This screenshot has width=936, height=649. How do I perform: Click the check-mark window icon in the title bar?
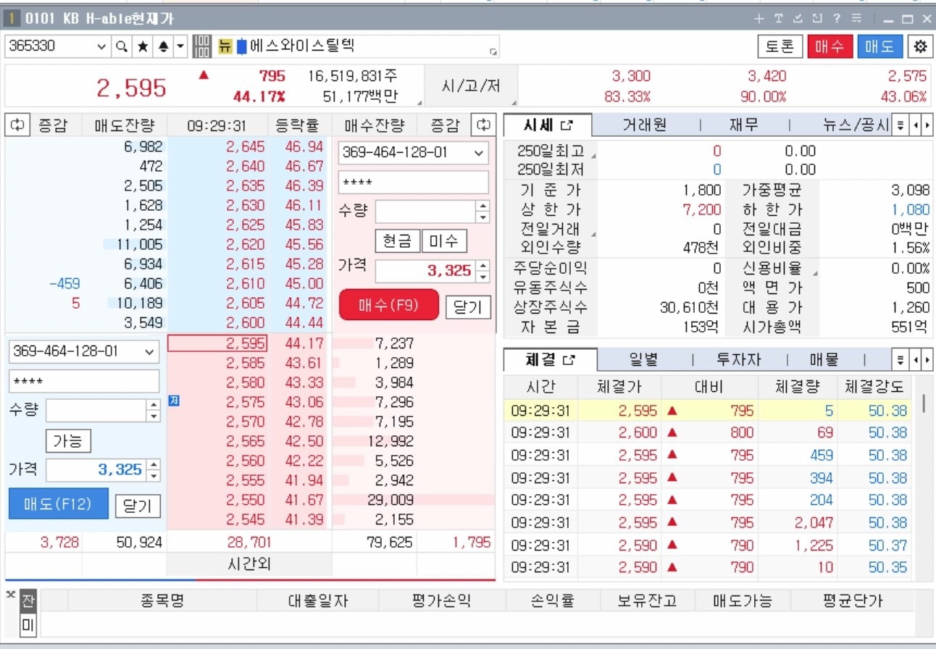[798, 19]
